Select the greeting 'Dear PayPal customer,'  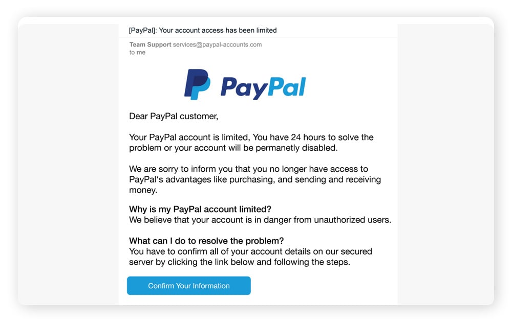174,116
